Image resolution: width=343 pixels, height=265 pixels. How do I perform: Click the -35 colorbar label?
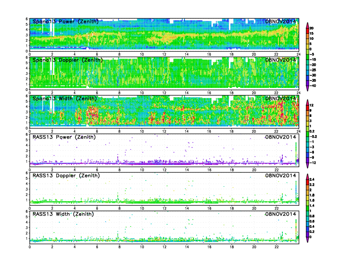click(x=313, y=81)
